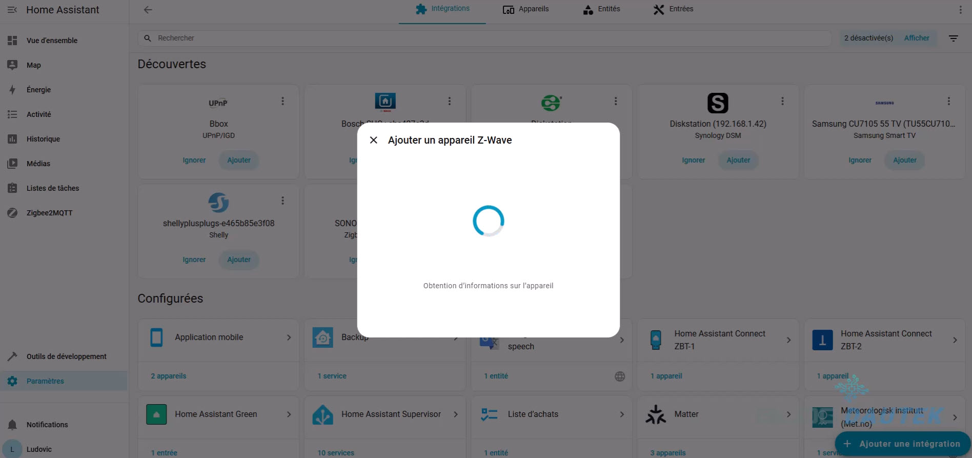
Task: Ignore the shellyplusplugs discovered device
Action: [x=194, y=260]
